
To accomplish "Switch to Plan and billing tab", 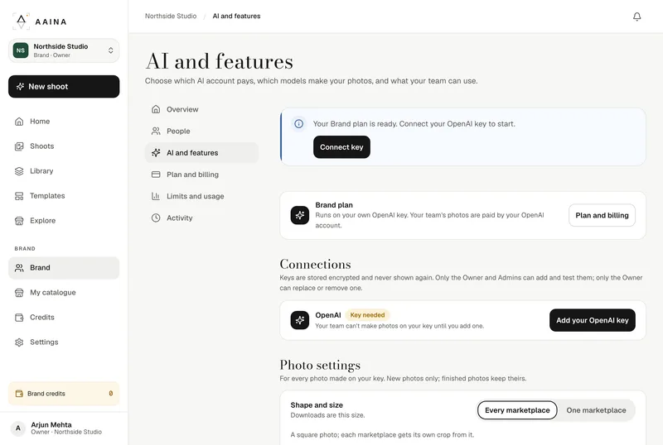I will coord(201,175).
